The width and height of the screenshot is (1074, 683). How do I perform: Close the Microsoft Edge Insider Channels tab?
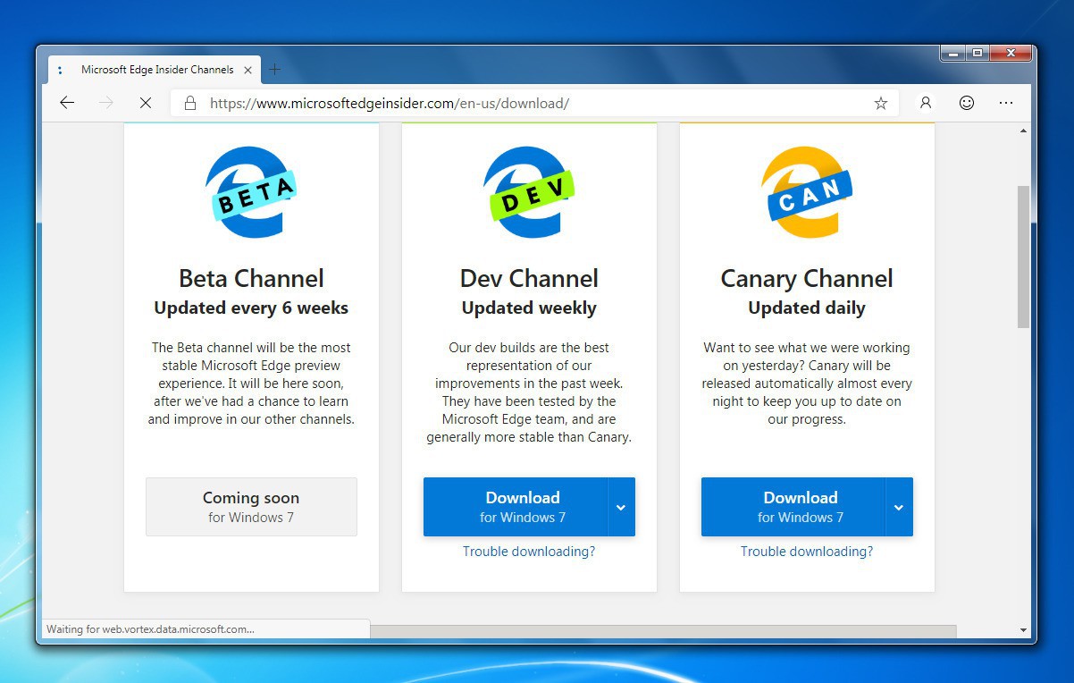pos(249,70)
